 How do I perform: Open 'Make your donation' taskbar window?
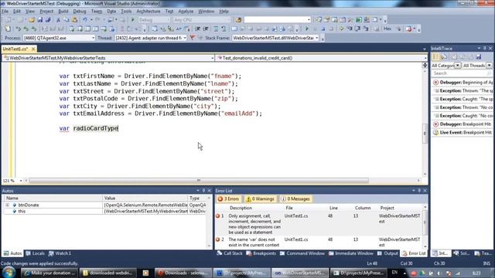tap(49, 273)
